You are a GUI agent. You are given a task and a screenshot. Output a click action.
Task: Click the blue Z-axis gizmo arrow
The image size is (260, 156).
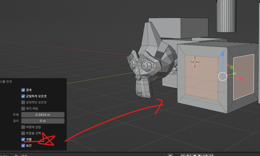(223, 53)
